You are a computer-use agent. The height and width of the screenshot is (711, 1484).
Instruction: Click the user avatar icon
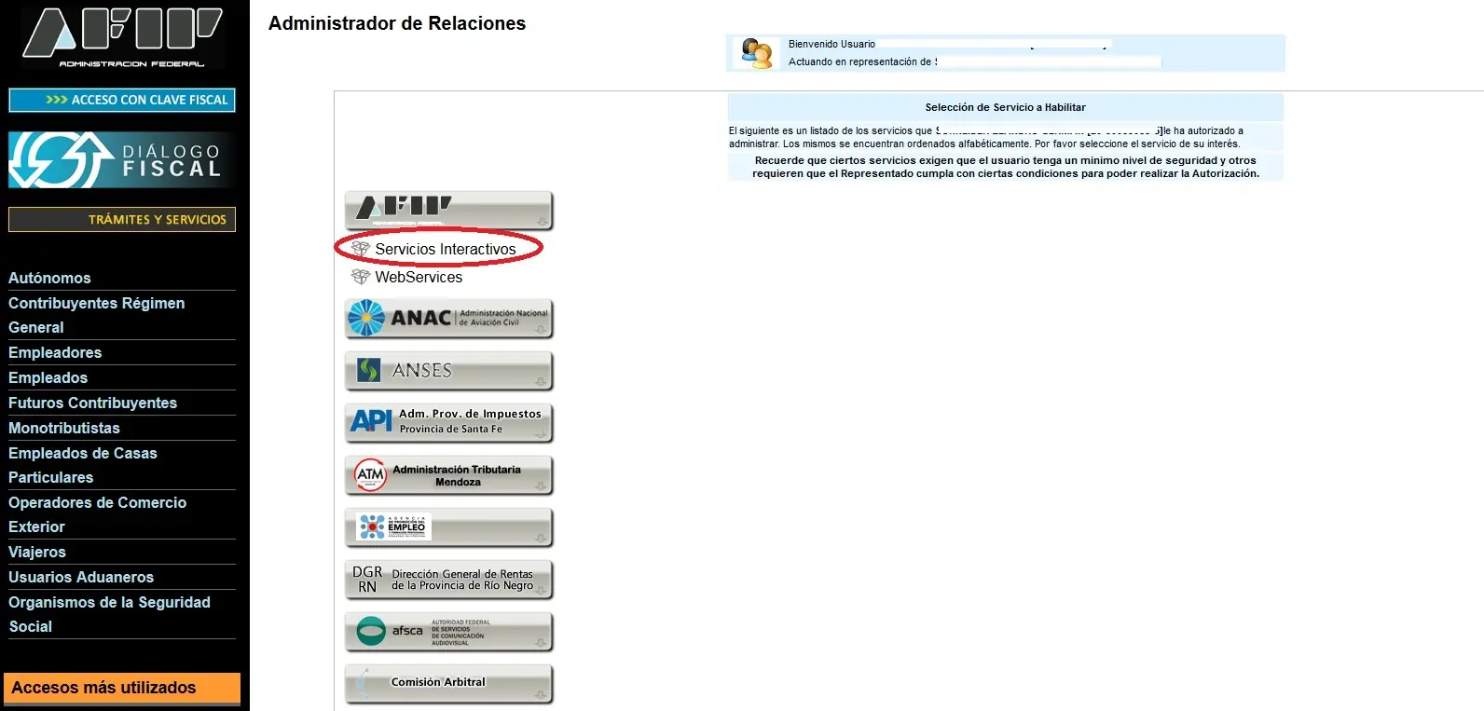click(756, 53)
